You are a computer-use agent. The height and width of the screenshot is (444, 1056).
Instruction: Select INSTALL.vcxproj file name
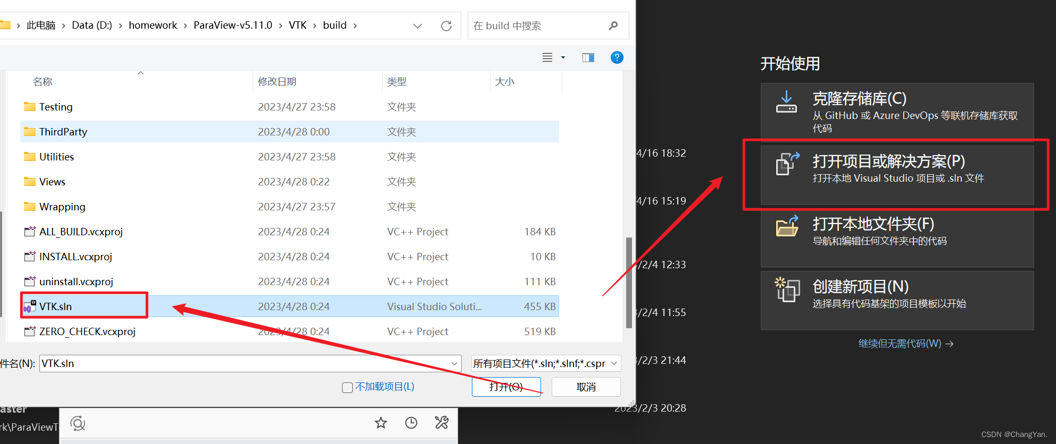(76, 257)
